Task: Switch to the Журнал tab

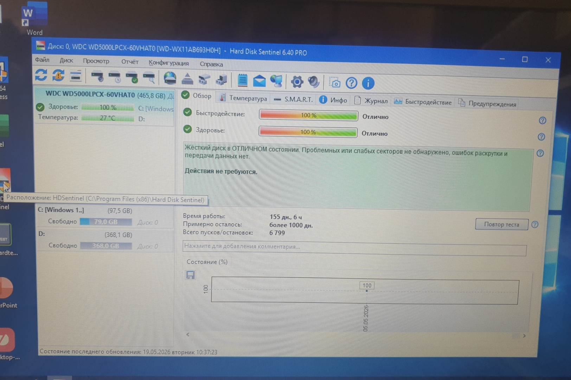Action: [x=371, y=101]
